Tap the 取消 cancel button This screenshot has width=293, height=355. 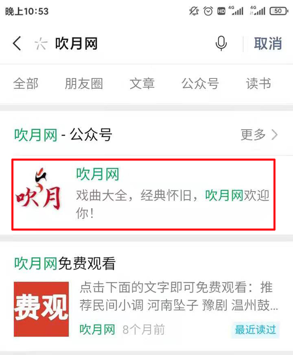(x=268, y=43)
